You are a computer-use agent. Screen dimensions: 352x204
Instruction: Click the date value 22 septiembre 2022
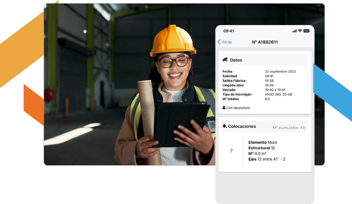280,71
